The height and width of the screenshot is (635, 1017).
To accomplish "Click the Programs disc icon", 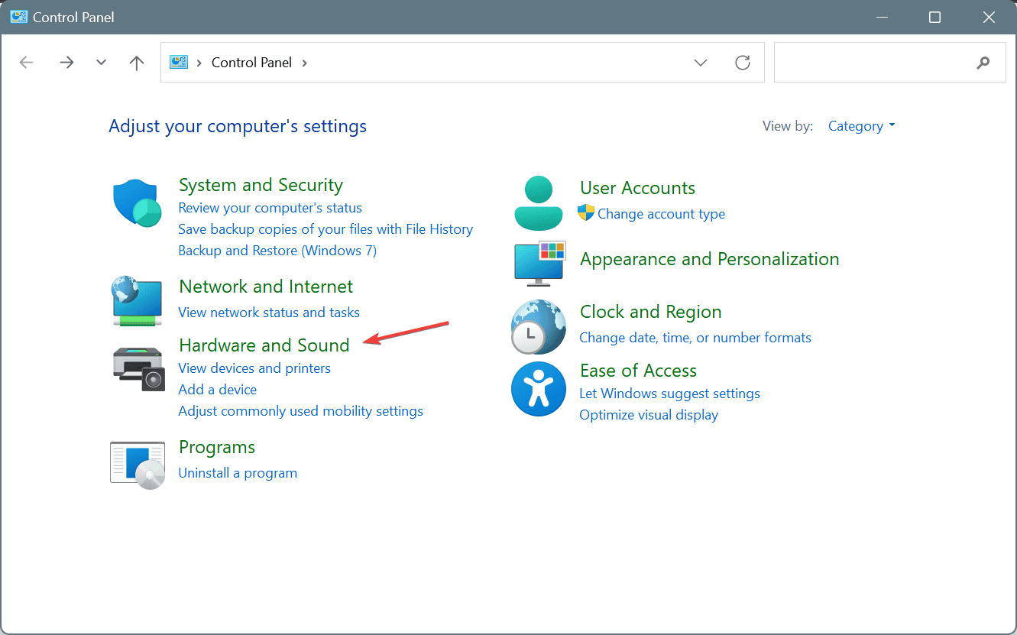I will pyautogui.click(x=138, y=465).
